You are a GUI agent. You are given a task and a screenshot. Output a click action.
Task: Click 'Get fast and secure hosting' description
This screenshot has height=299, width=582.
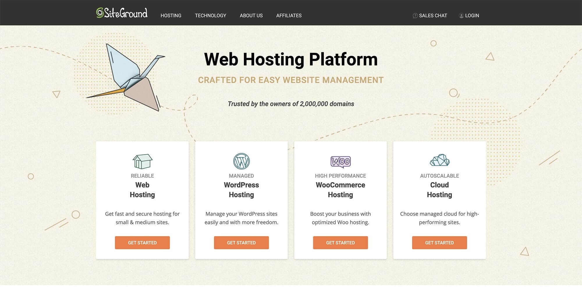pyautogui.click(x=142, y=218)
